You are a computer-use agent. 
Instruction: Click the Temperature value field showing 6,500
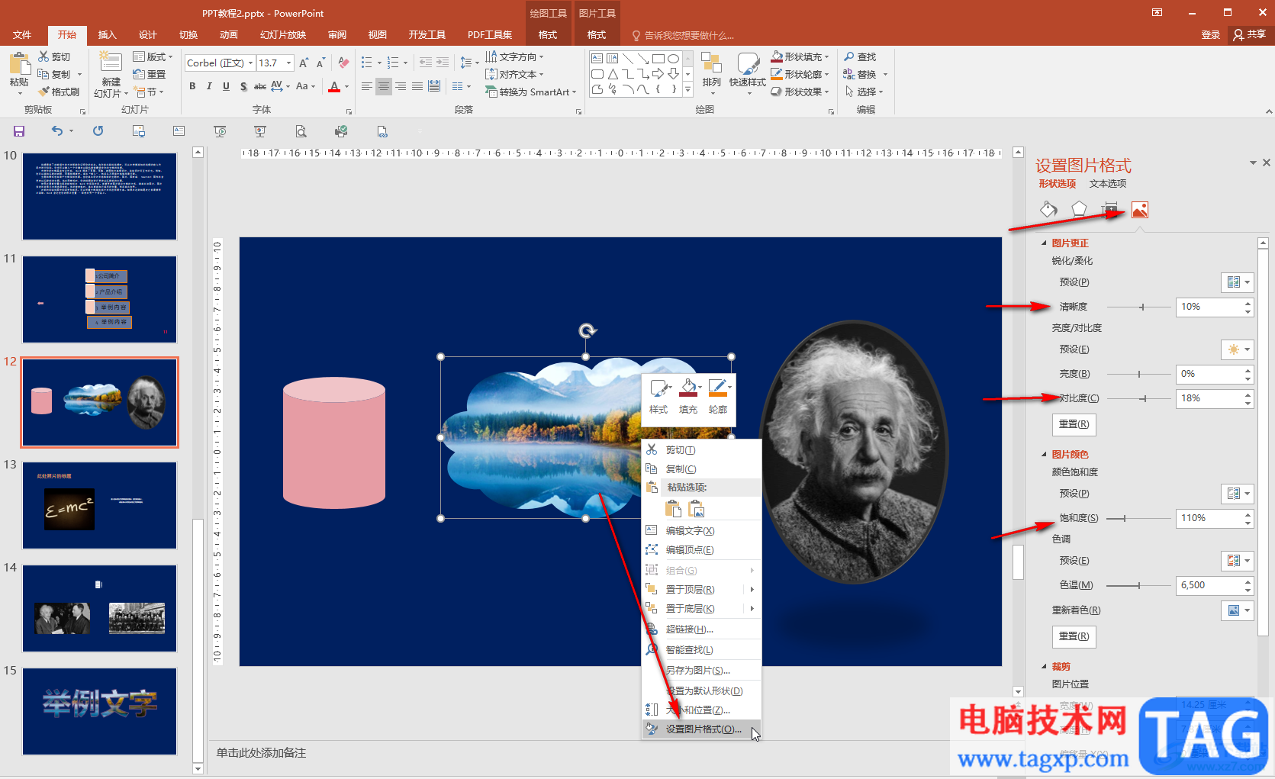(x=1209, y=585)
